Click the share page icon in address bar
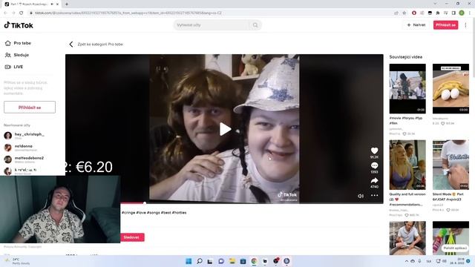 396,13
